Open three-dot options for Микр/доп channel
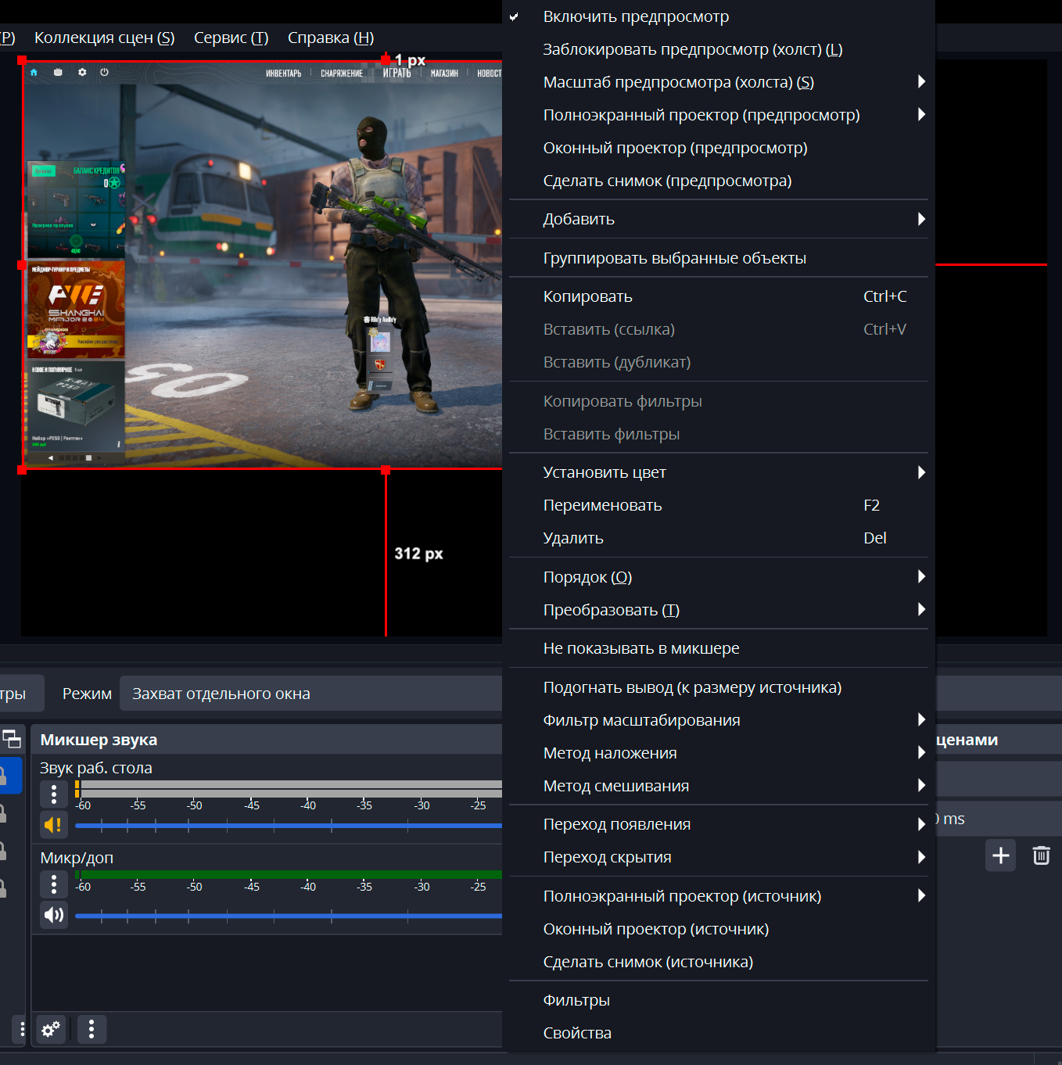 click(54, 884)
